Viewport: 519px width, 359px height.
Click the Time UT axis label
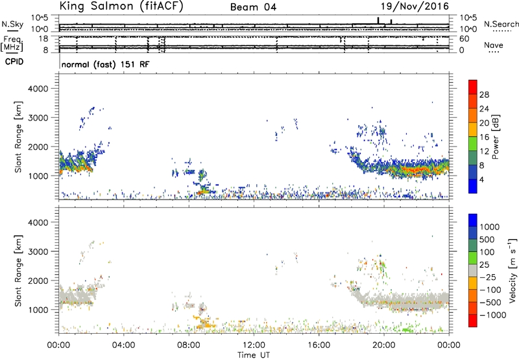[x=254, y=354]
